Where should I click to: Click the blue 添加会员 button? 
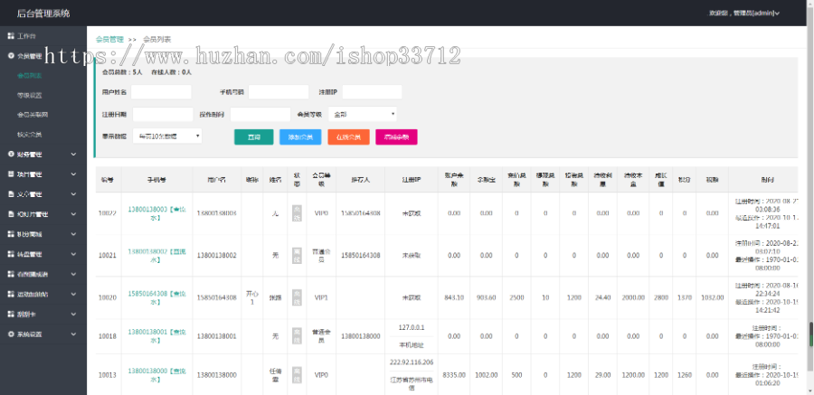pos(300,137)
